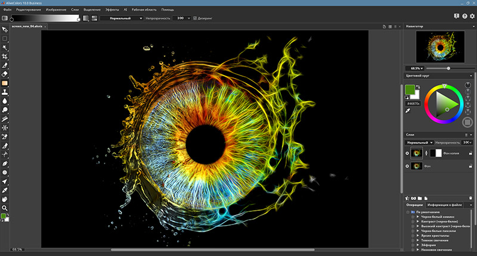477x256 pixels.
Task: Select the active Gradient tool
Action: pos(5,83)
